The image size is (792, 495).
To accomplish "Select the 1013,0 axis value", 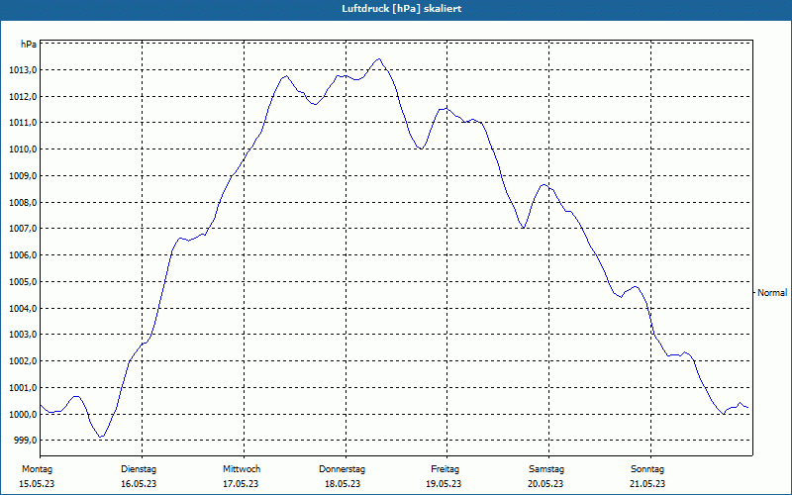I will click(x=23, y=70).
